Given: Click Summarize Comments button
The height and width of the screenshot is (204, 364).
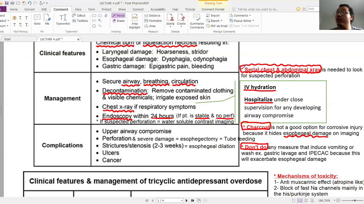Looking at the screenshot, I should (x=197, y=22).
